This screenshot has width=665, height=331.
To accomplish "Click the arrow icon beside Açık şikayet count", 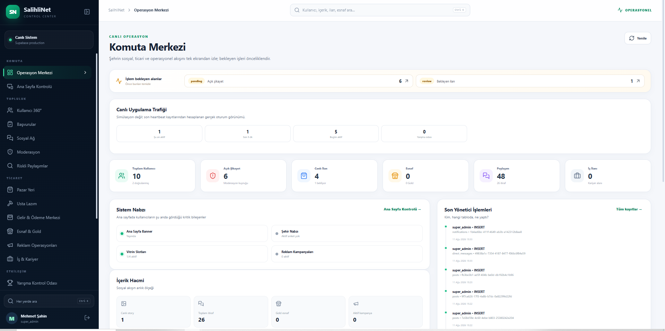I will click(406, 81).
